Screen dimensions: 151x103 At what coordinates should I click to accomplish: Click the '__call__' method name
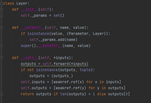pos(29,58)
